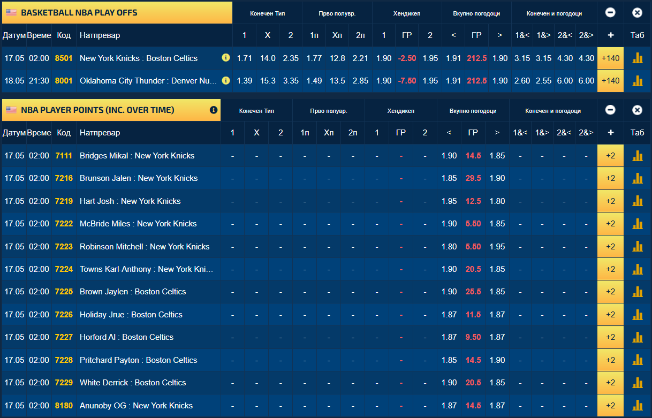This screenshot has height=418, width=652.
Task: Select first-half odds 2.85 for Denver
Action: 360,81
